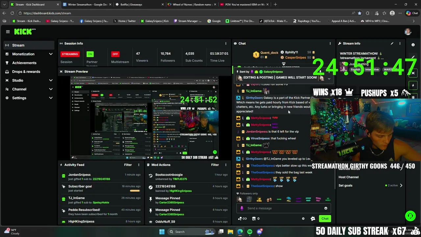Open the Stream Manager bookmark
Screen dimensions: 421x237
point(188,21)
